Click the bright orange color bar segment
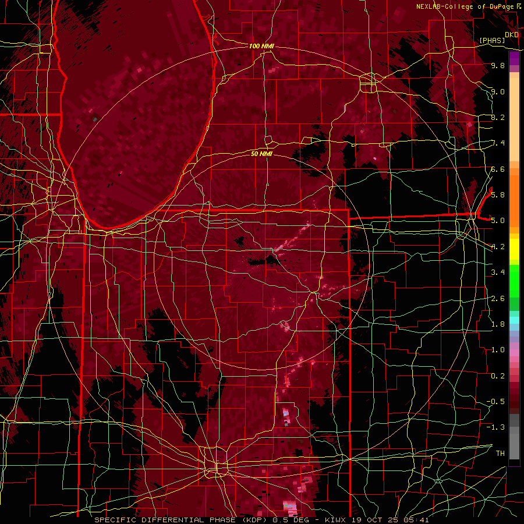This screenshot has width=524, height=524. [514, 200]
